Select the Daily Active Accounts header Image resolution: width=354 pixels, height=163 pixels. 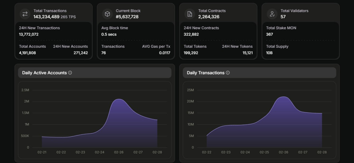[95, 73]
